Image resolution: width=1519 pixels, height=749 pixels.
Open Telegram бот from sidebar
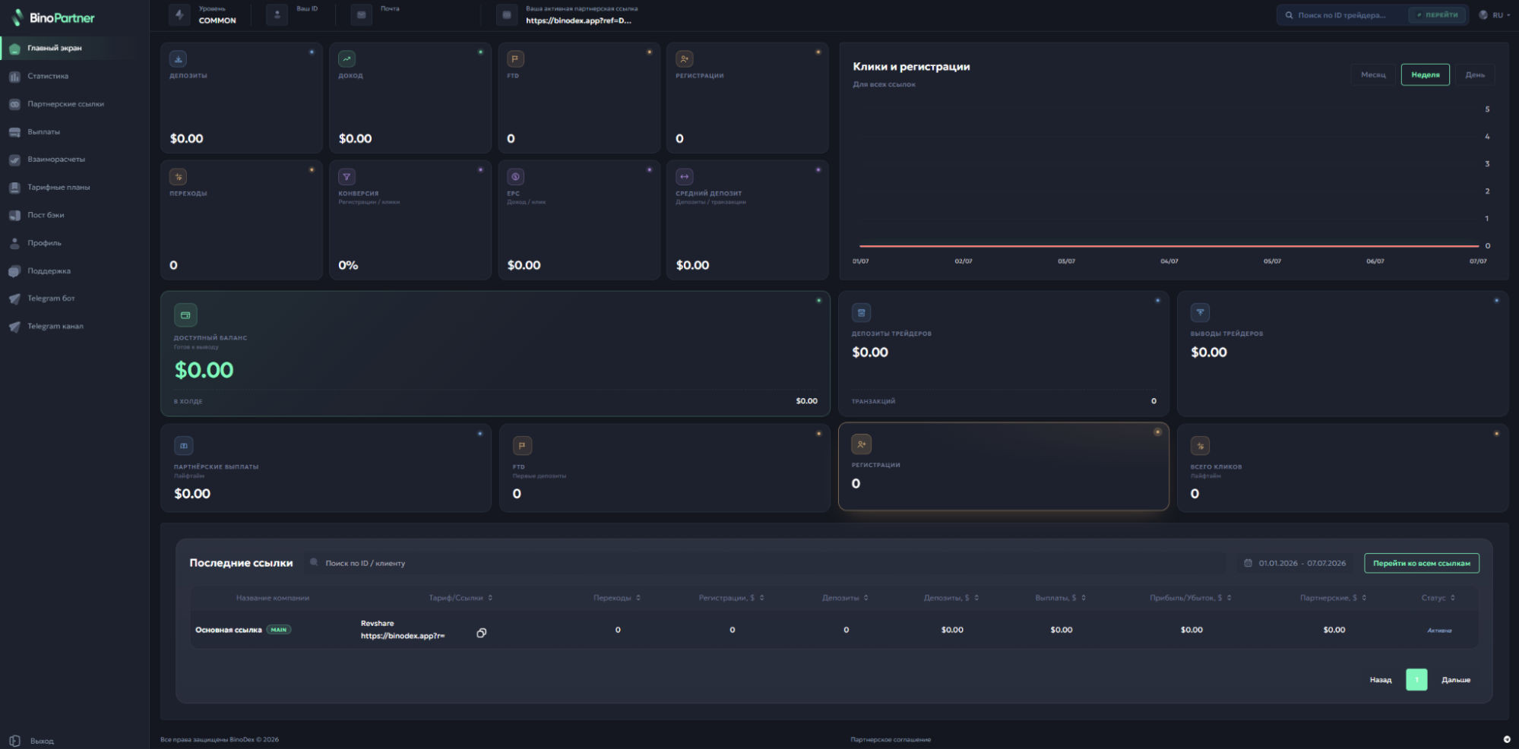(x=51, y=299)
